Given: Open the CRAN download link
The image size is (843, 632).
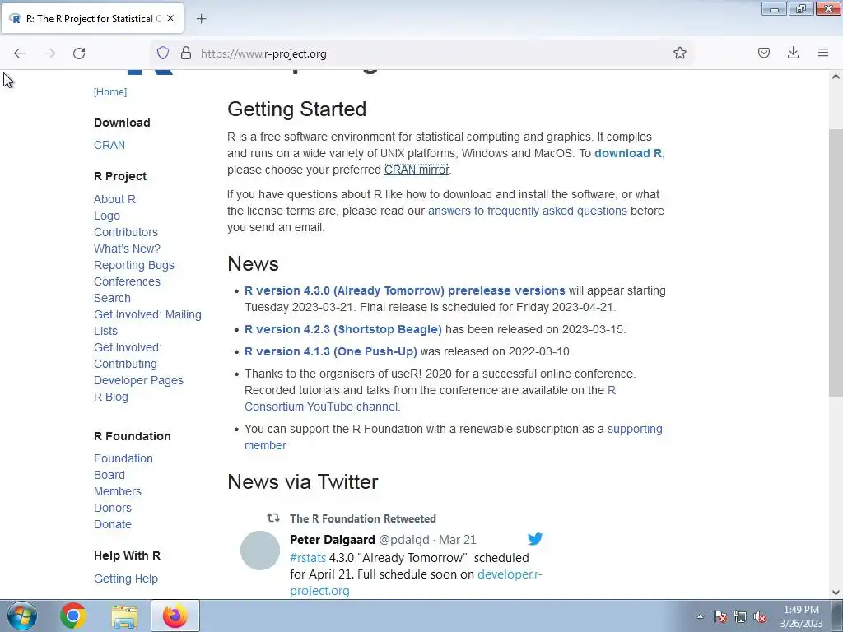Looking at the screenshot, I should pos(109,145).
